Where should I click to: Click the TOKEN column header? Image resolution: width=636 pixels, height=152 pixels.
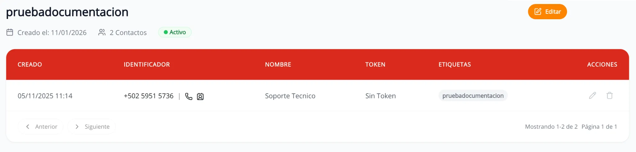375,65
